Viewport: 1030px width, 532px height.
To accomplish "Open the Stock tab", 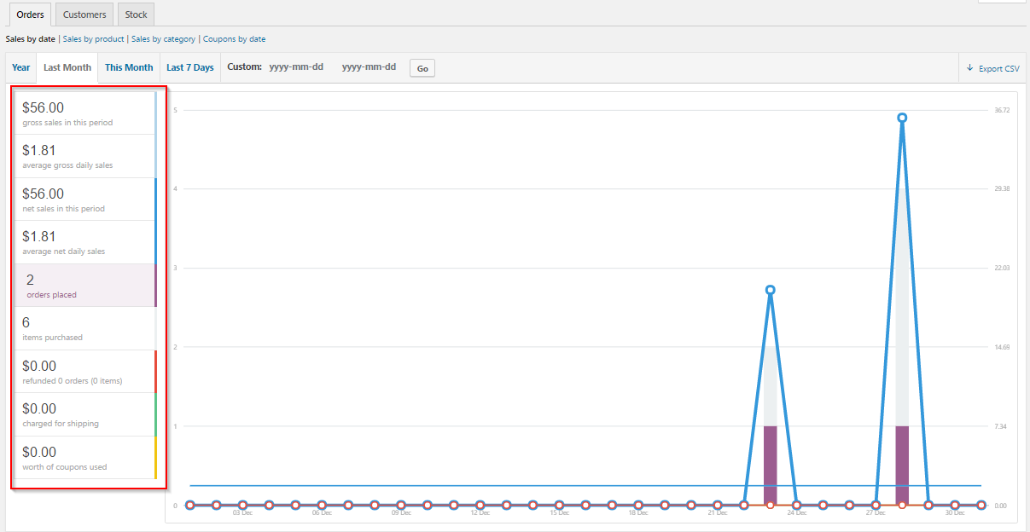I will (x=136, y=14).
